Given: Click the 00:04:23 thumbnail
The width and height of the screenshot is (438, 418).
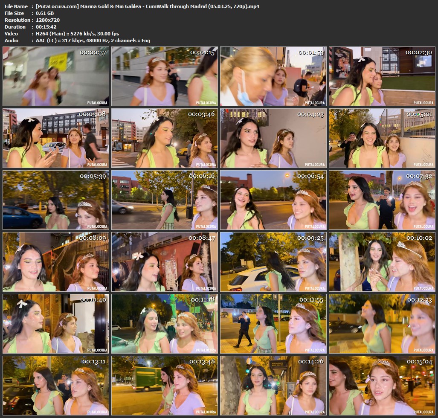Looking at the screenshot, I should [273, 138].
